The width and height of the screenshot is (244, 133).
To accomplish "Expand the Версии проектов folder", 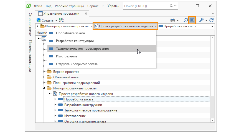I will (x=44, y=72).
